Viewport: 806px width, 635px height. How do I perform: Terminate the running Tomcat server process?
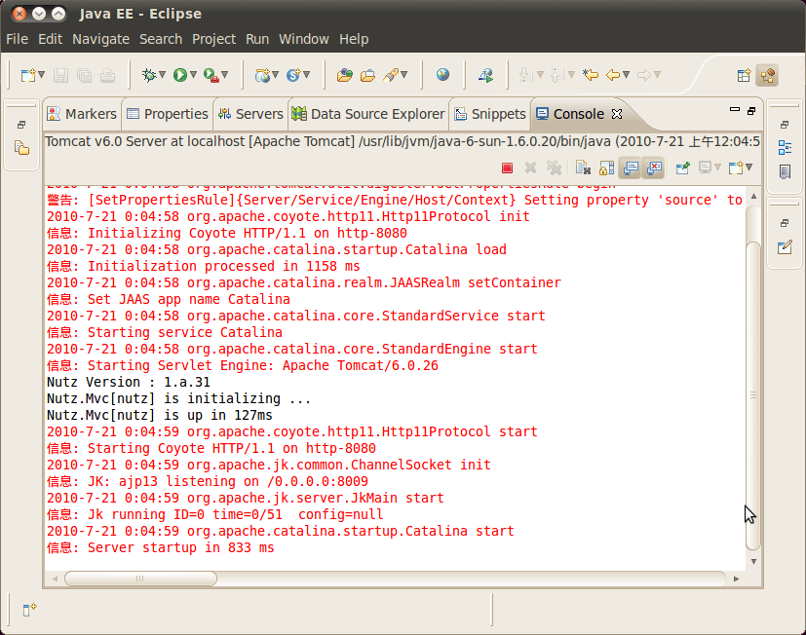point(507,168)
